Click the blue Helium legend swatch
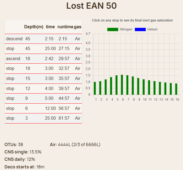183x170 pixels. tap(140, 29)
